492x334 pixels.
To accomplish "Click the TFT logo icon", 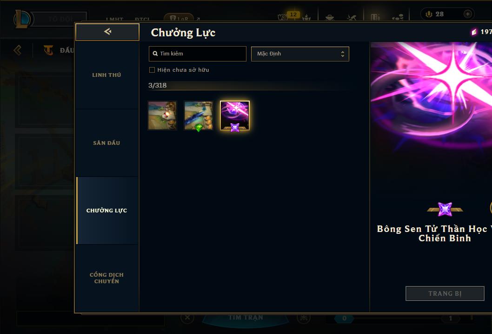I will tap(48, 50).
